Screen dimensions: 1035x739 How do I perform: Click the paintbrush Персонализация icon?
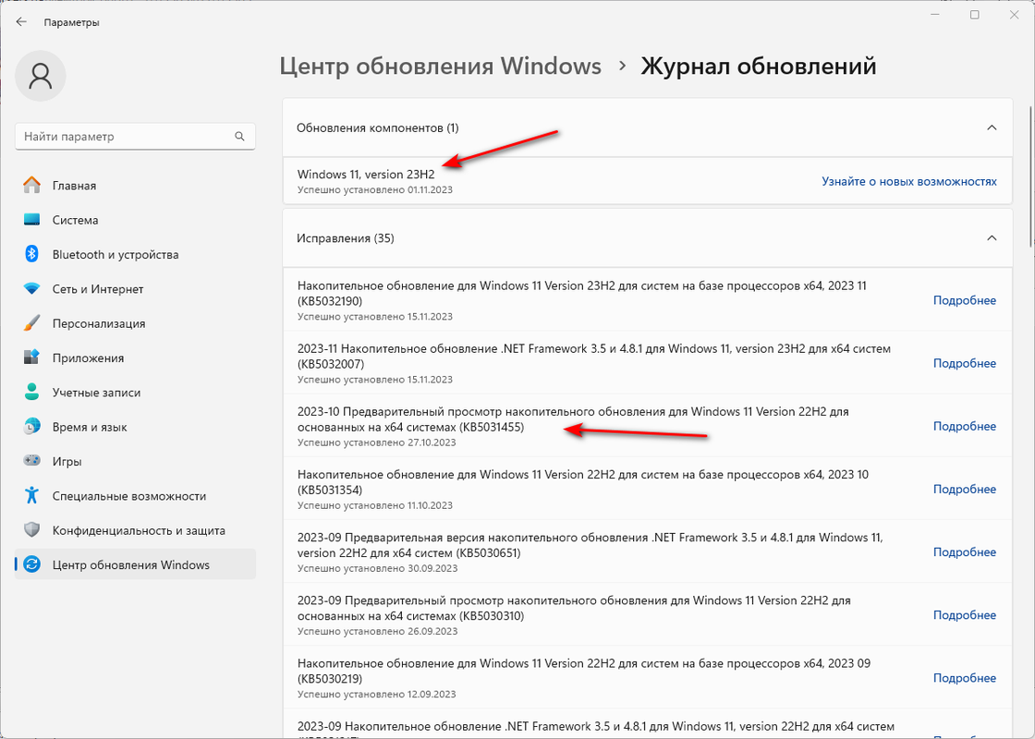(31, 323)
